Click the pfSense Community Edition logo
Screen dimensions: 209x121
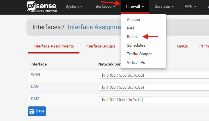coord(42,7)
